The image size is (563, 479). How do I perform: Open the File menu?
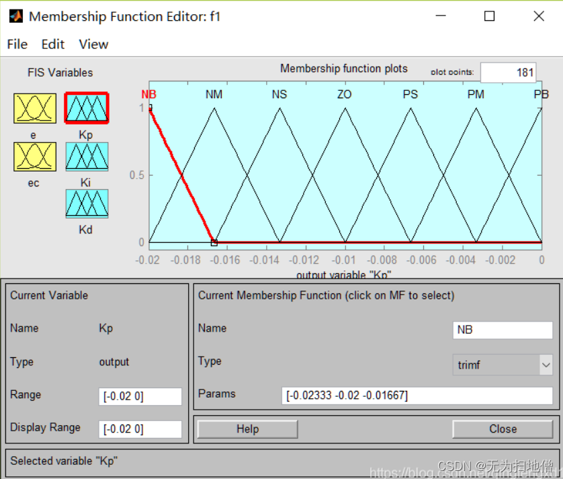point(17,44)
